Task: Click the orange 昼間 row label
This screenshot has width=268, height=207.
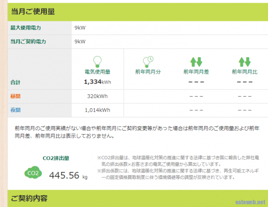Action: [16, 96]
